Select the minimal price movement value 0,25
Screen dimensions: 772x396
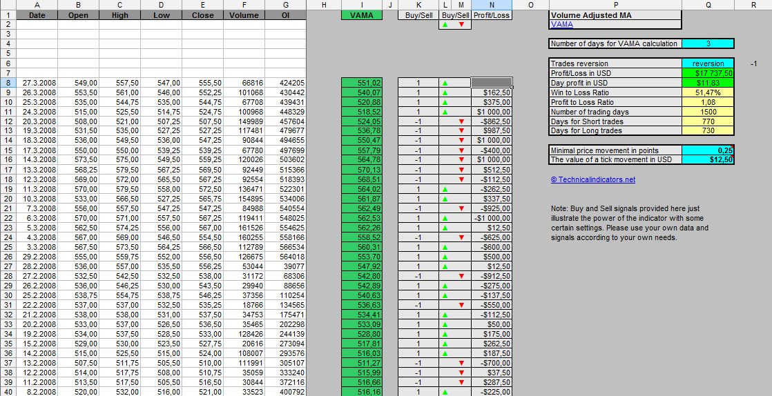708,150
